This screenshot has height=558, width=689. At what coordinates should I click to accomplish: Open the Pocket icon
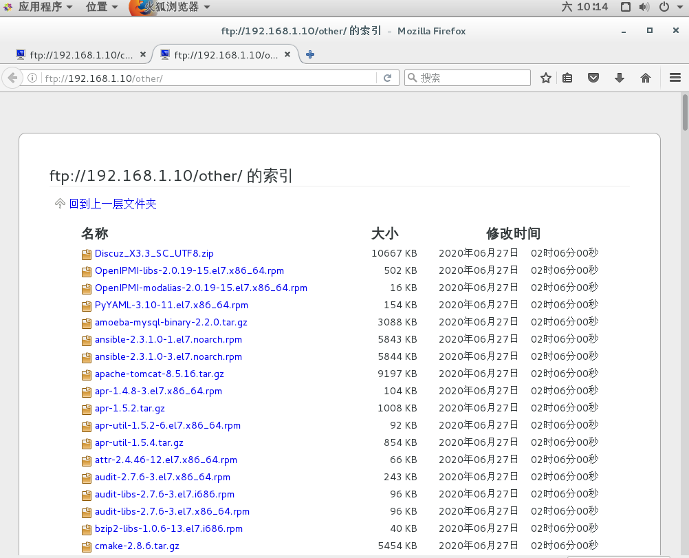tap(593, 78)
